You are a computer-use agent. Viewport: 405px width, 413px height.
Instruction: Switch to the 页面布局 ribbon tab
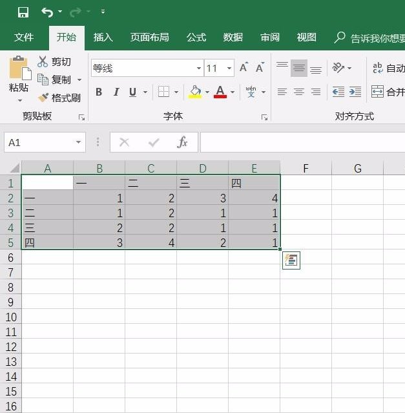pos(149,37)
